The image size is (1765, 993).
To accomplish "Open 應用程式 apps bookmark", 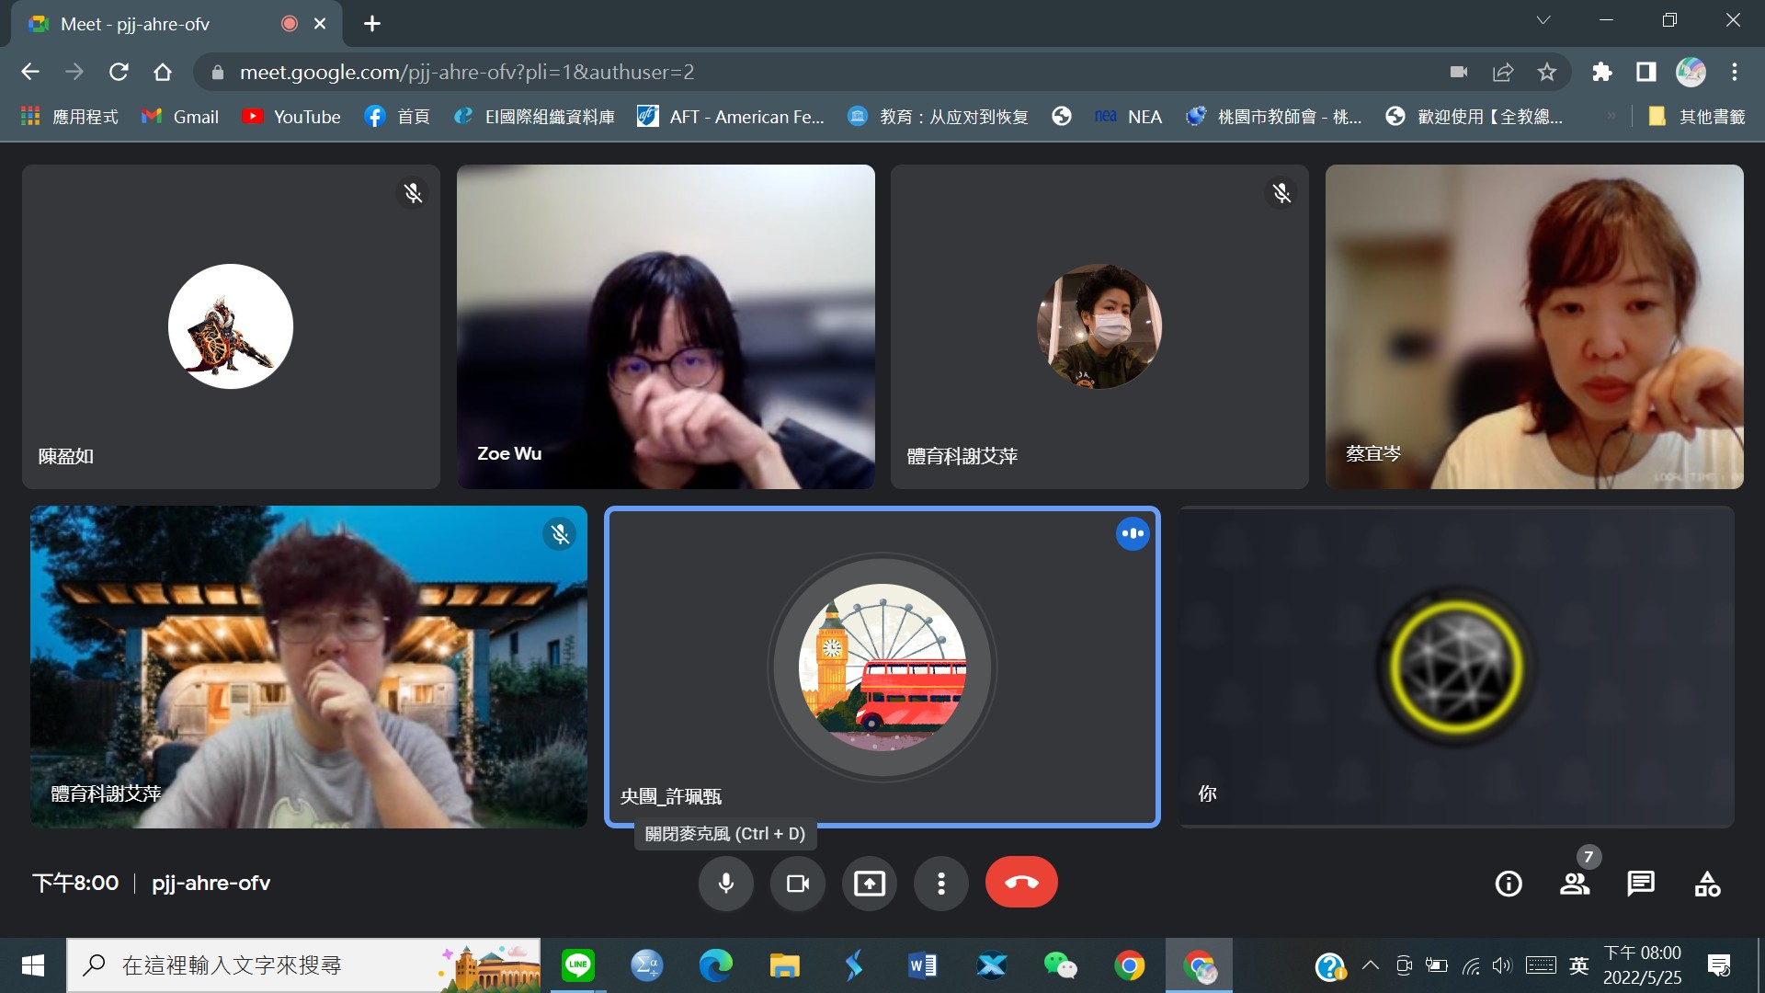I will pyautogui.click(x=70, y=117).
